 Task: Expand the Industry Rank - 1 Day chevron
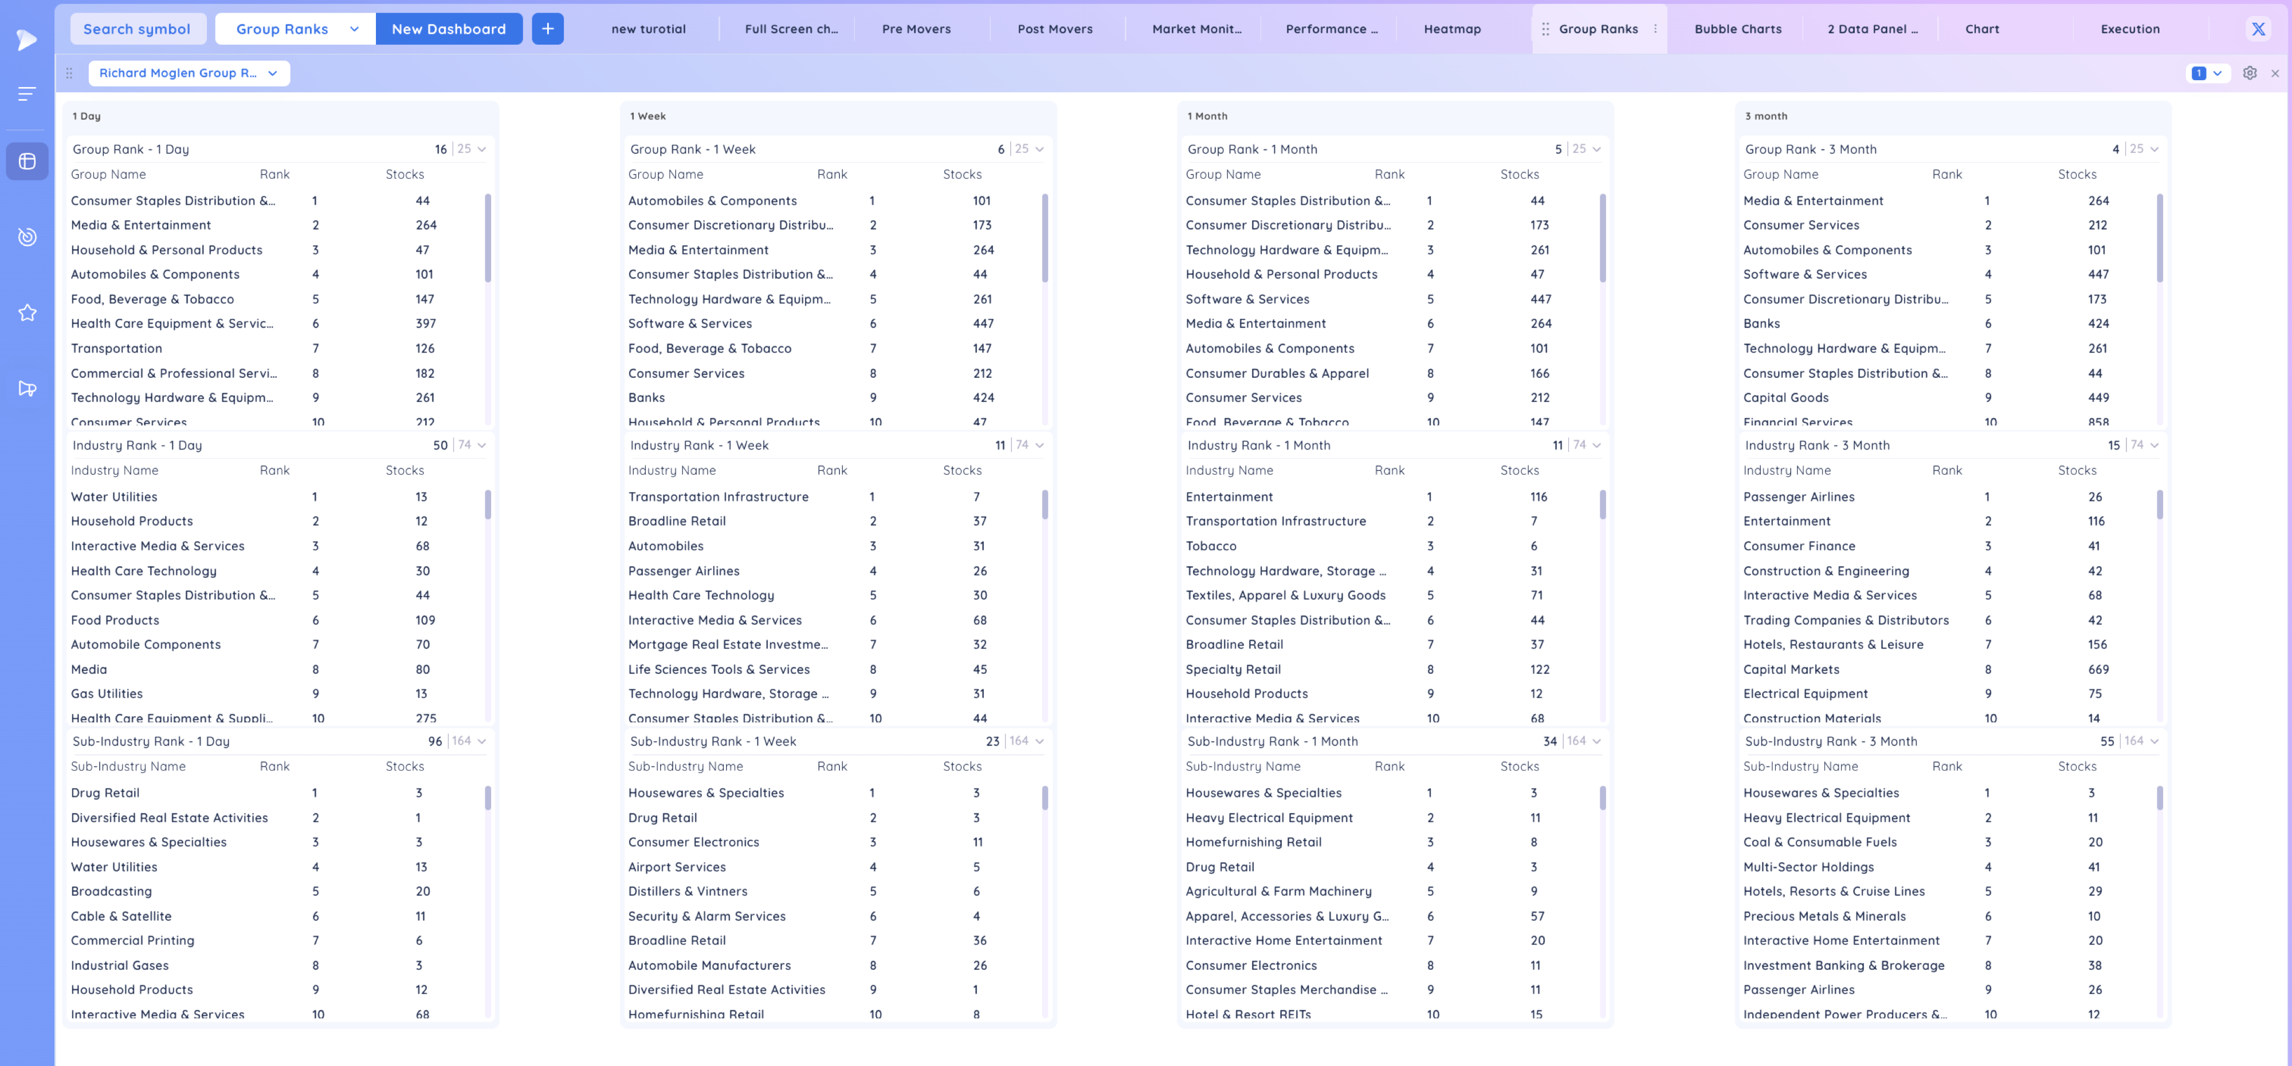[x=482, y=445]
